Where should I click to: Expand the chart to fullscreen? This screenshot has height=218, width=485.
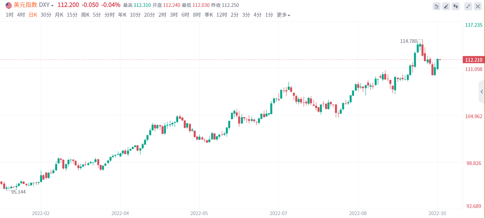[x=468, y=6]
